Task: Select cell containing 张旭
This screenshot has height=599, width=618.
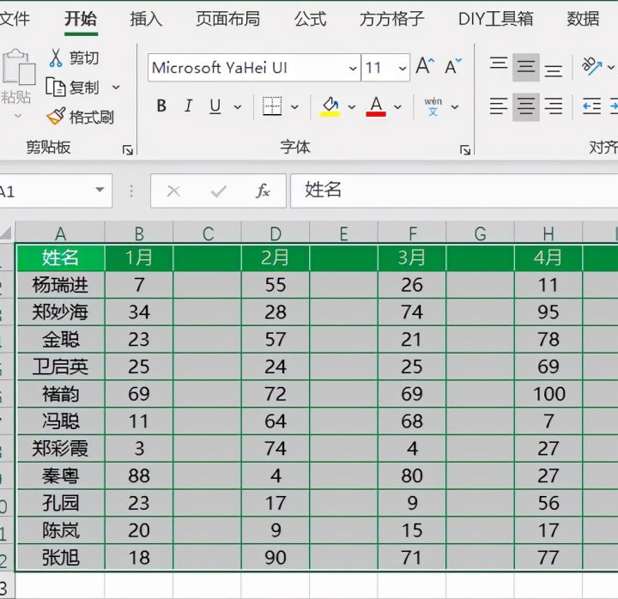Action: click(x=60, y=558)
